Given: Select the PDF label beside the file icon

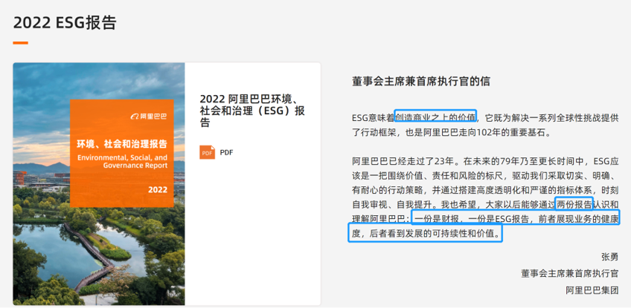Looking at the screenshot, I should [x=226, y=153].
